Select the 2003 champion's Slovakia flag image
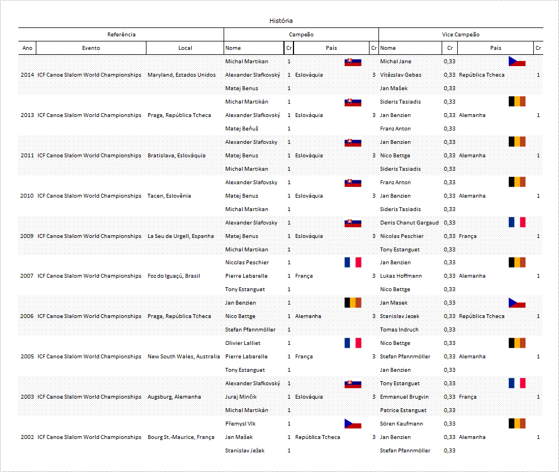The width and height of the screenshot is (559, 472). pos(353,384)
